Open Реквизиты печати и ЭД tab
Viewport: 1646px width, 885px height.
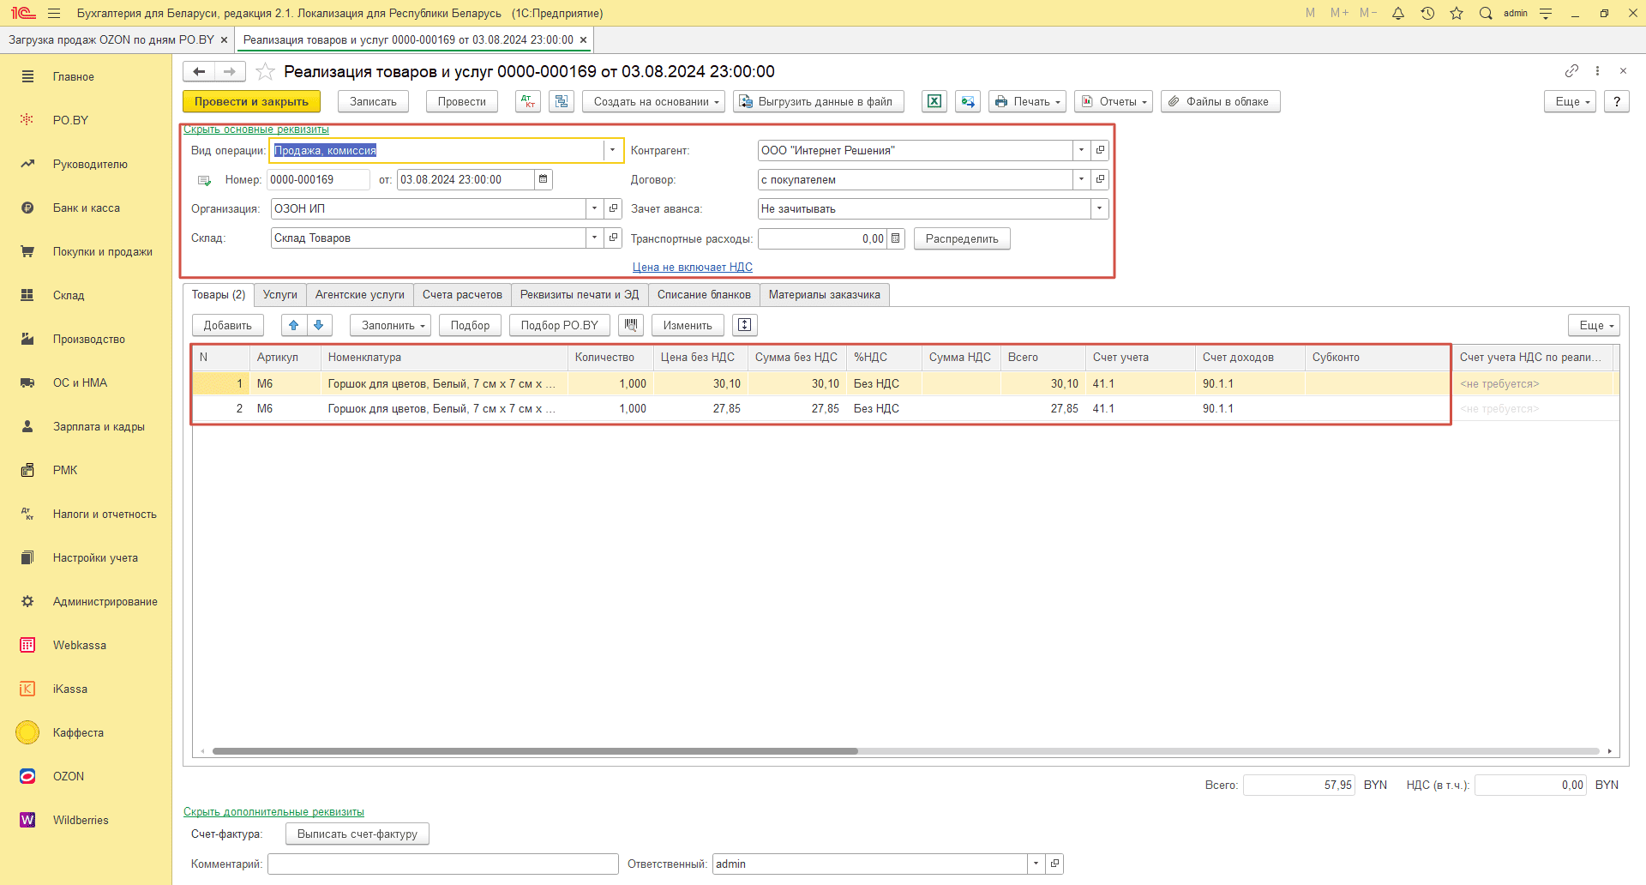click(x=580, y=294)
